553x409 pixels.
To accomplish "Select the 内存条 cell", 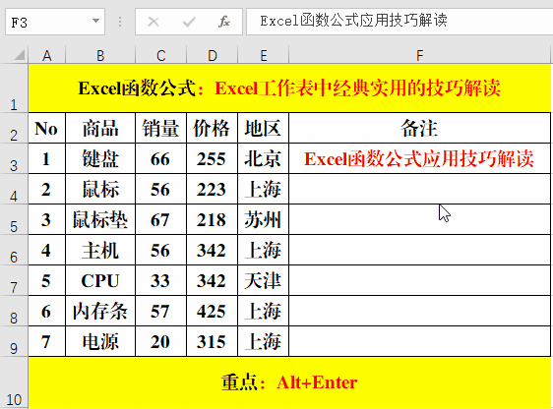I will pyautogui.click(x=100, y=311).
